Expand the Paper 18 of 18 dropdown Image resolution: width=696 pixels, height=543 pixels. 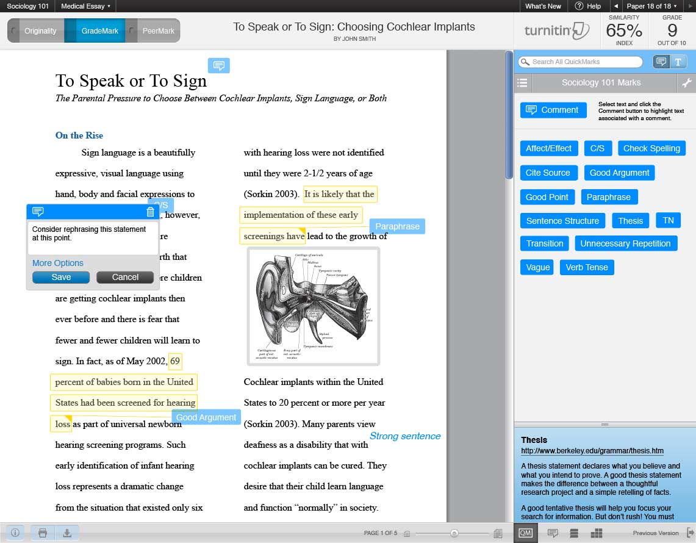tap(651, 6)
